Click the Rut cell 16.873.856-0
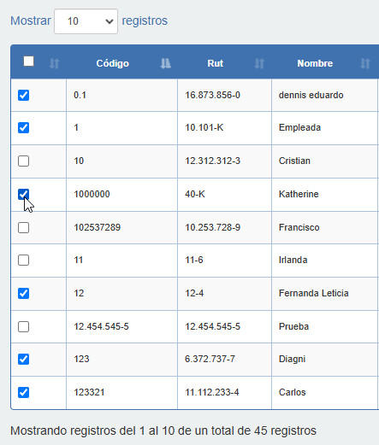This screenshot has width=379, height=445. (x=213, y=95)
